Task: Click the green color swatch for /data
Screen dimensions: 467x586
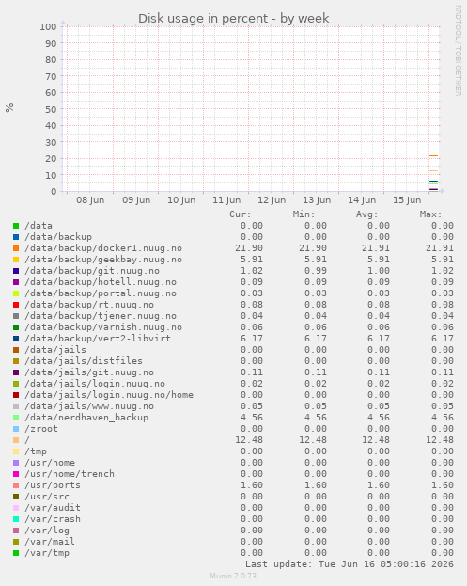Action: point(16,226)
